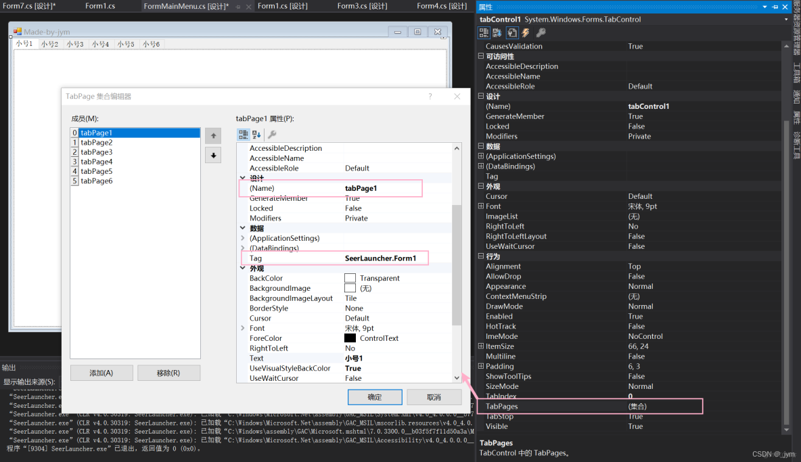
Task: Select the Categorized view icon in Properties panel
Action: (x=484, y=32)
